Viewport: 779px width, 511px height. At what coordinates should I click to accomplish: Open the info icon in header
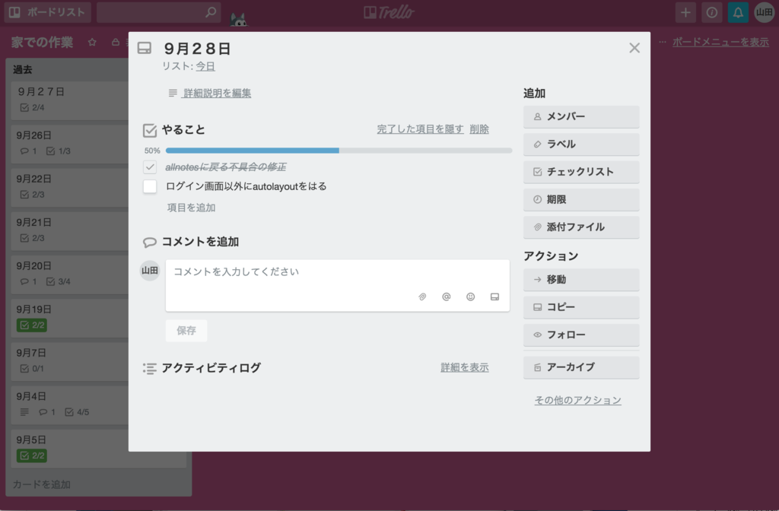[711, 12]
